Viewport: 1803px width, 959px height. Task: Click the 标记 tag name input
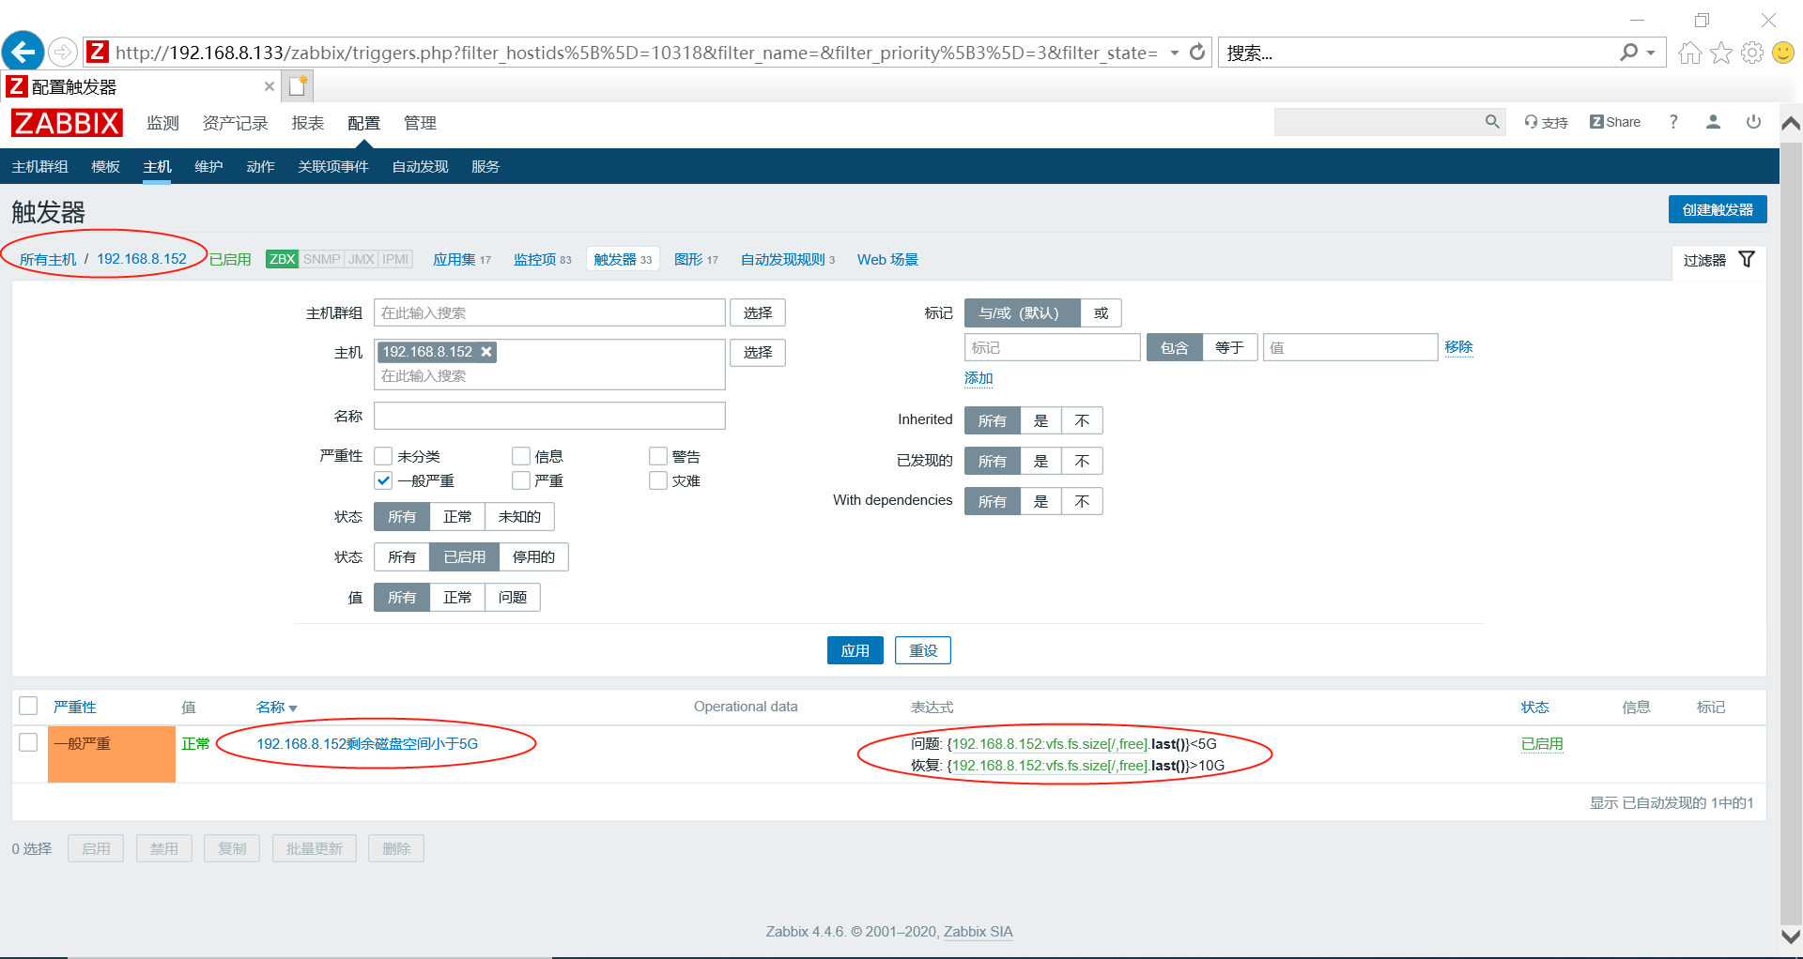[x=1052, y=347]
